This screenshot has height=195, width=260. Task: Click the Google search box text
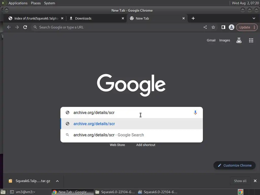94,112
